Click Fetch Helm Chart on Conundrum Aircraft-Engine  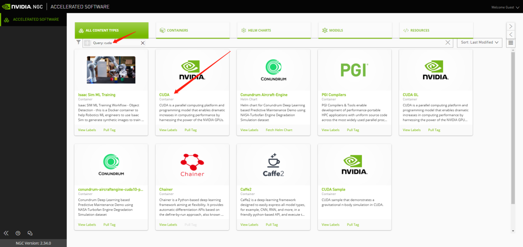pos(279,130)
